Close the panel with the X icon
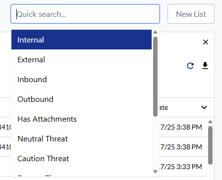222x180 pixels. click(x=206, y=42)
